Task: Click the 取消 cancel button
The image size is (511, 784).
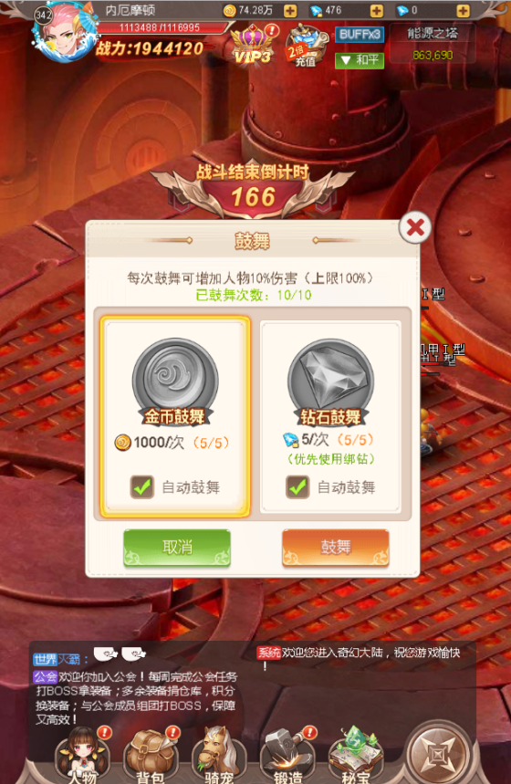Action: pos(177,548)
